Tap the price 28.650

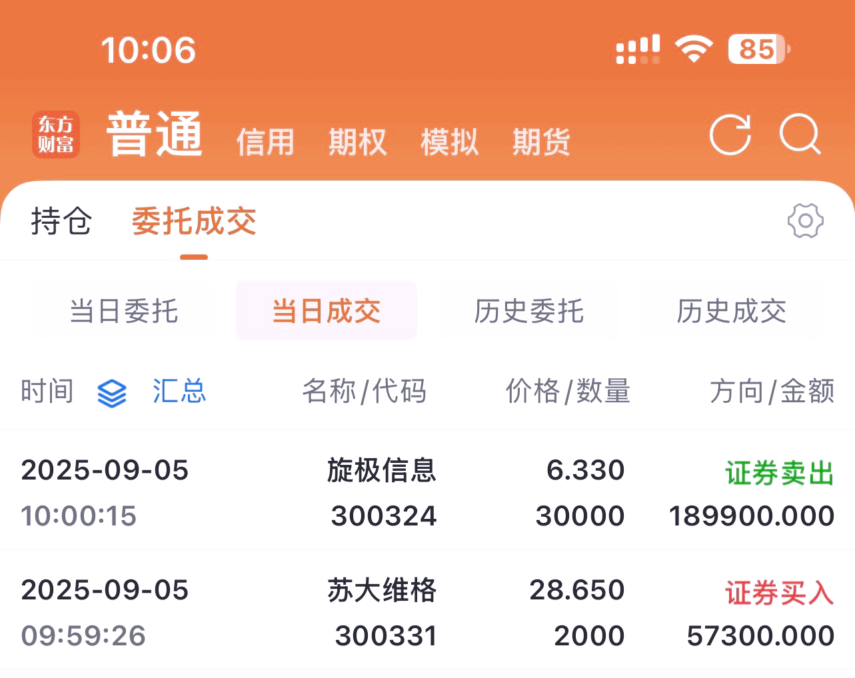click(x=577, y=590)
